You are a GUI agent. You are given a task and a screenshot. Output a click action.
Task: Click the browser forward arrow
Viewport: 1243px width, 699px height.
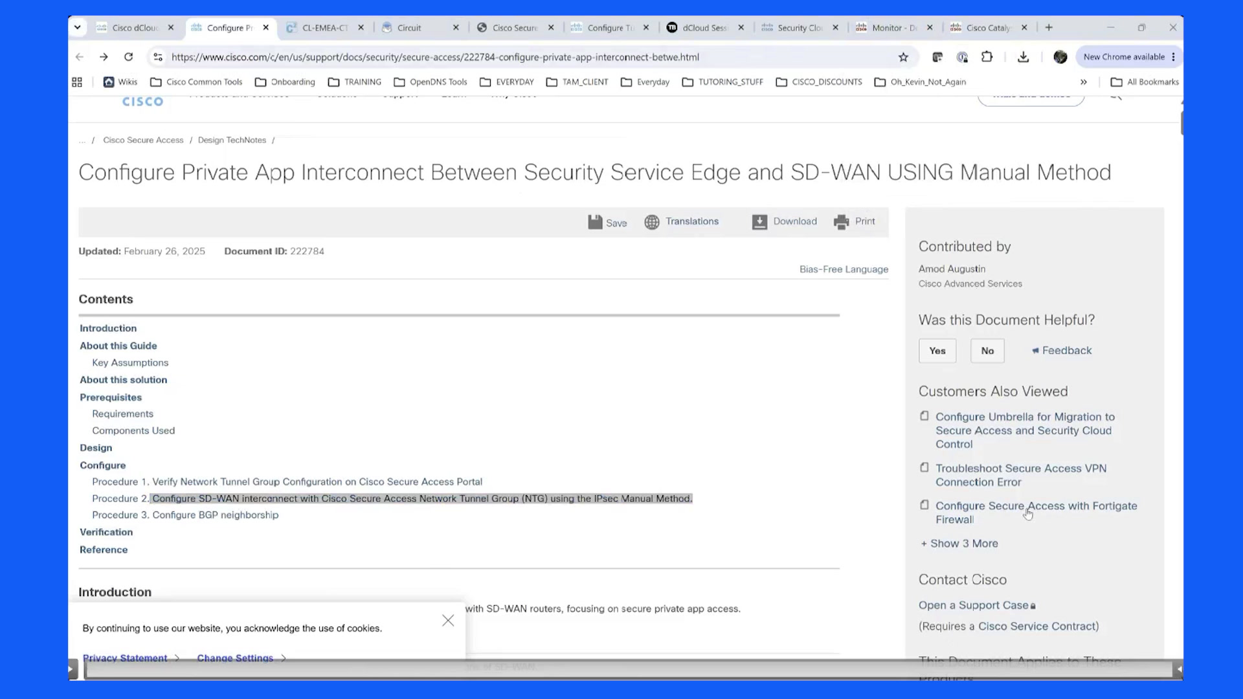[x=104, y=57]
